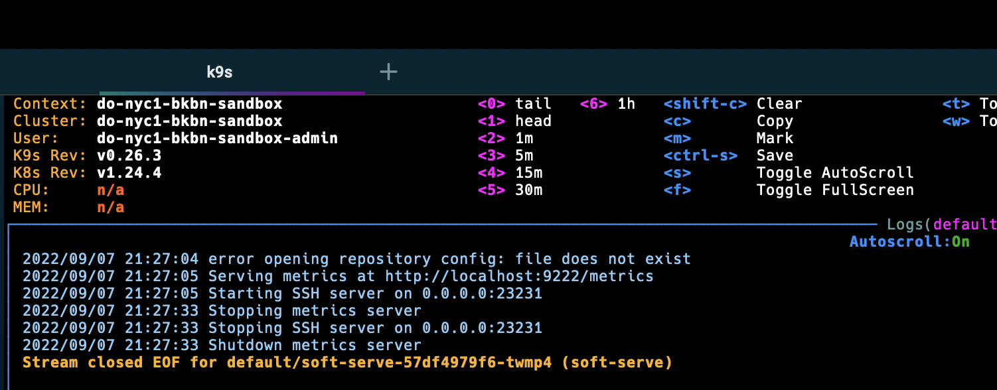Save the current logs
Viewport: 997px width, 390px height.
[775, 155]
